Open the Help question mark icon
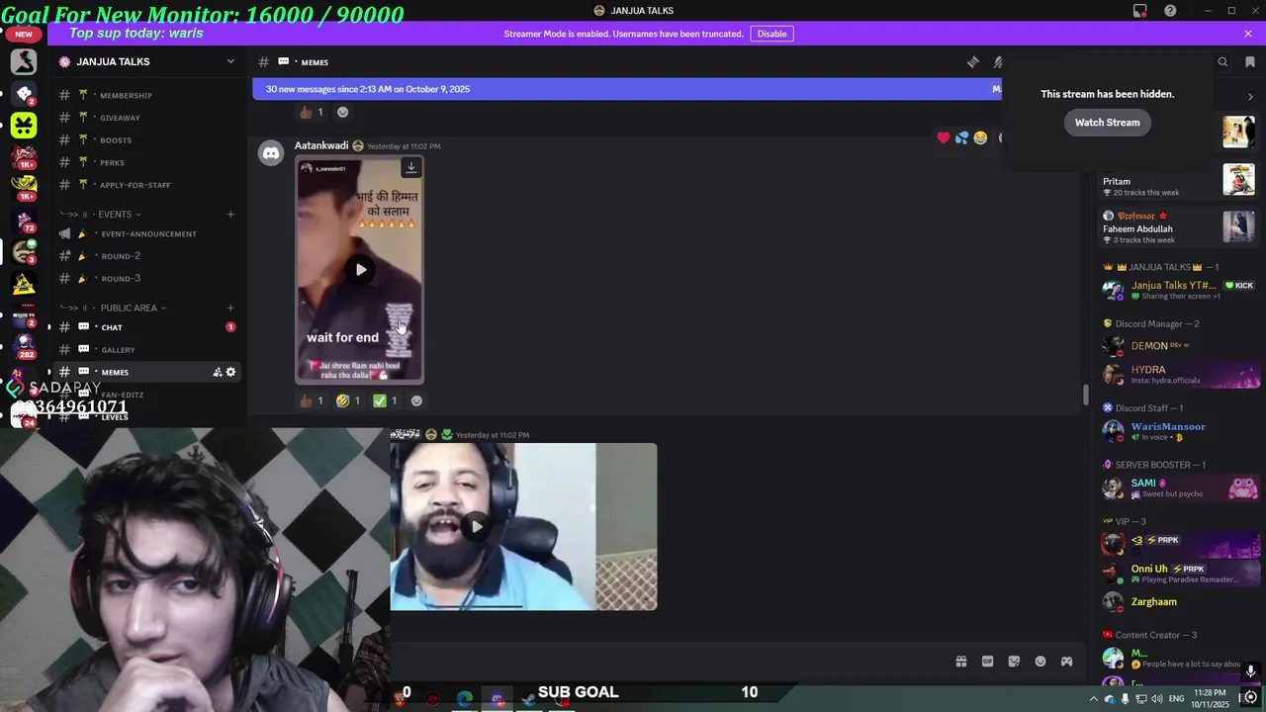Viewport: 1266px width, 712px height. [x=1171, y=11]
